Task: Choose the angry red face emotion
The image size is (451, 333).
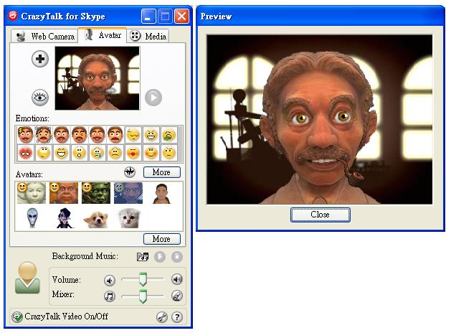Action: pos(25,153)
